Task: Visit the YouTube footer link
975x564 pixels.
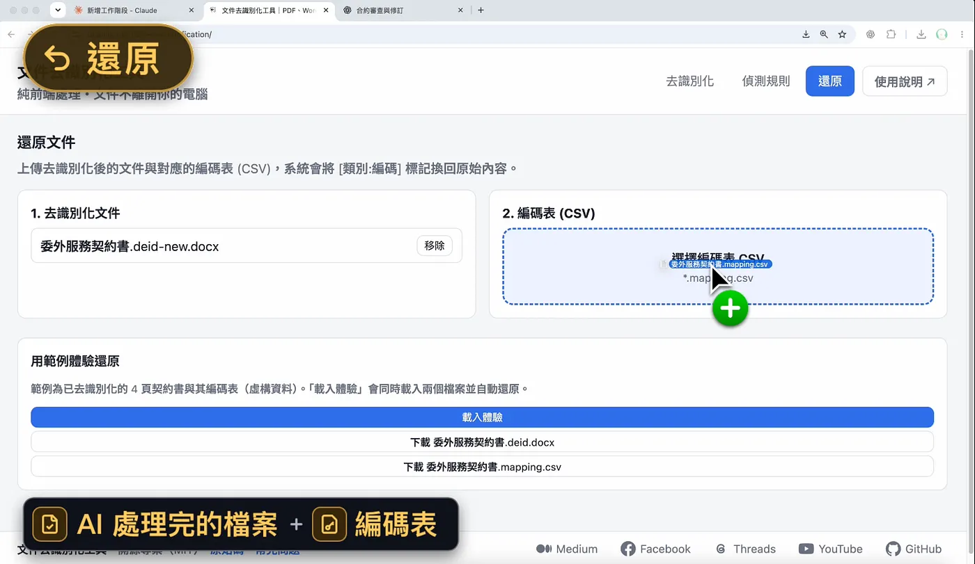Action: 830,549
